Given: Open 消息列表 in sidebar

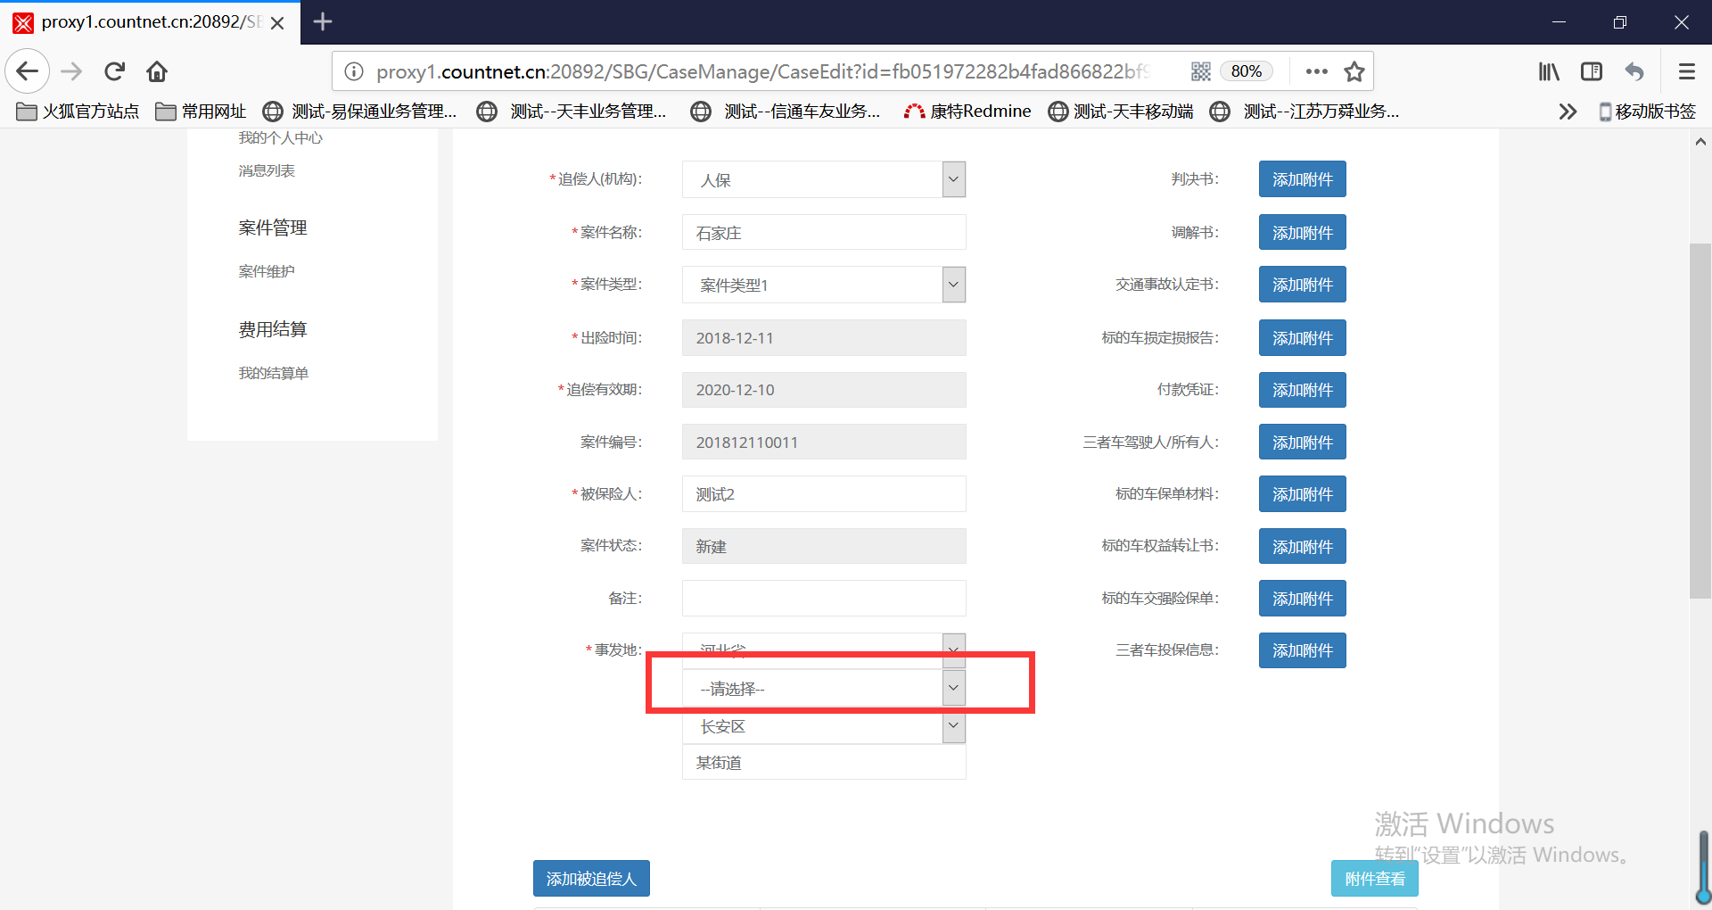Looking at the screenshot, I should [x=267, y=171].
